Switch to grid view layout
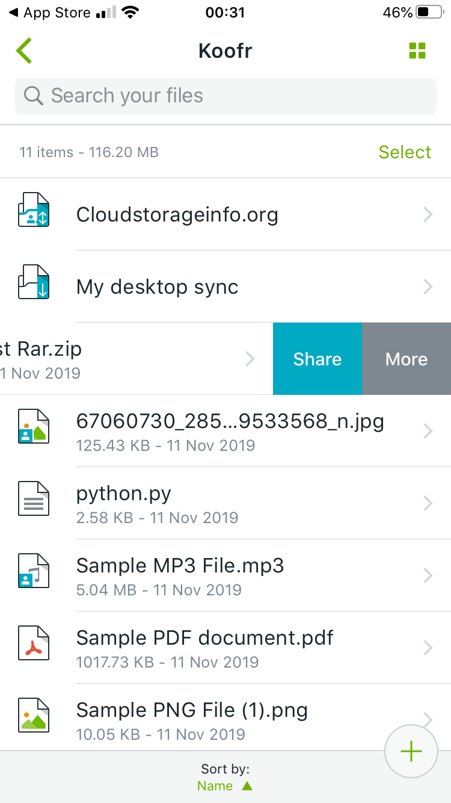 pyautogui.click(x=417, y=51)
